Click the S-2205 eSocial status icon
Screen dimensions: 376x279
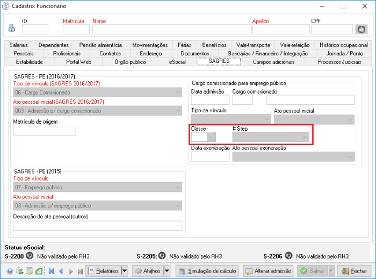coord(162,256)
